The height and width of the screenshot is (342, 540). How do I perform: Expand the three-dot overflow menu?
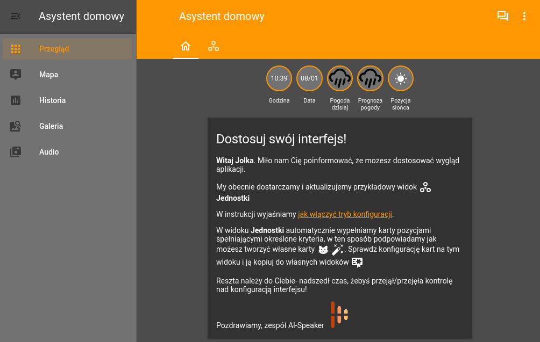click(x=524, y=16)
